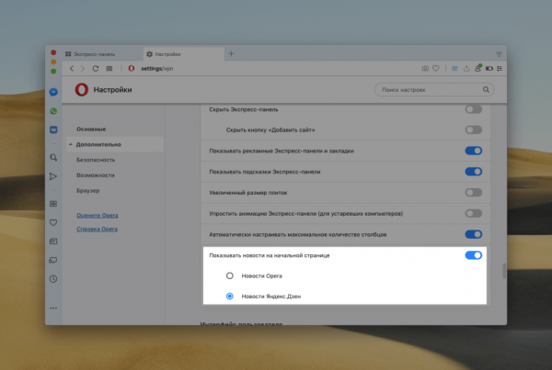Click the 'Настройки' page heading
552x370 pixels.
coord(112,90)
